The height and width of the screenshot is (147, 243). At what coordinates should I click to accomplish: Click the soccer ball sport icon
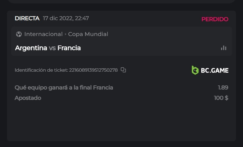[x=19, y=34]
